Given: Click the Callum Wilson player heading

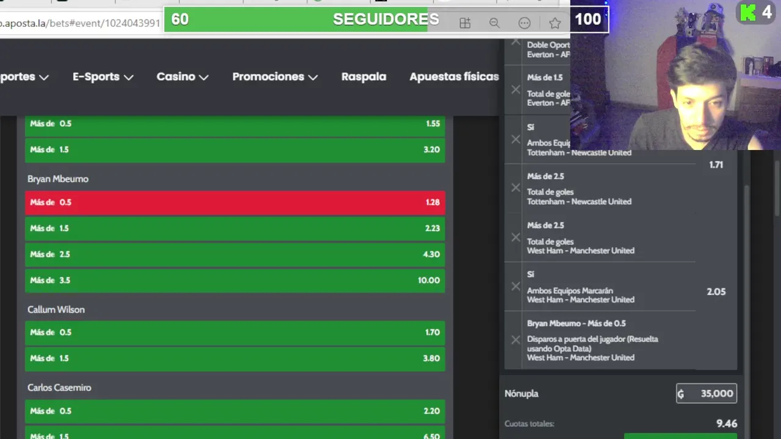Looking at the screenshot, I should [56, 310].
